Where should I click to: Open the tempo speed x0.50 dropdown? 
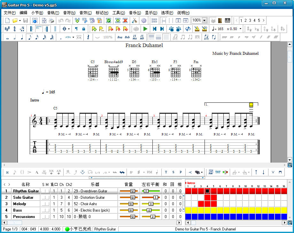[240, 29]
